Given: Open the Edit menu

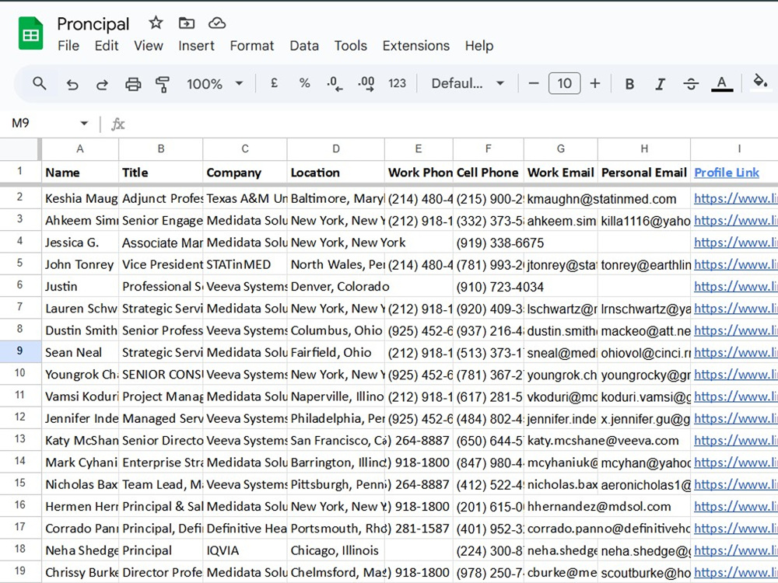Looking at the screenshot, I should click(106, 46).
